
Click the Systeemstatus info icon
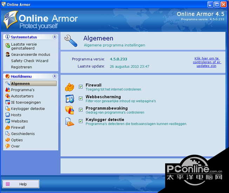[7, 37]
